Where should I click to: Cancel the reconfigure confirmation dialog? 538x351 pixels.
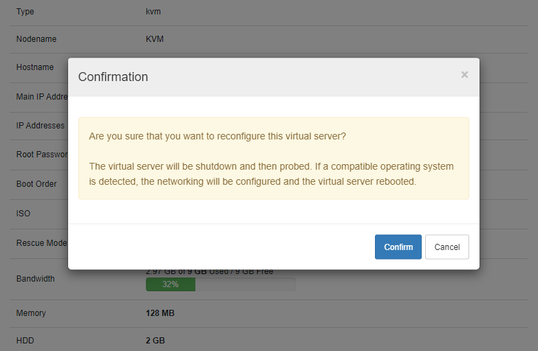pyautogui.click(x=446, y=247)
